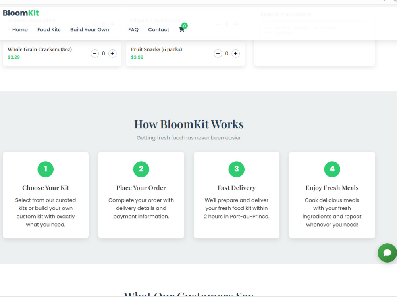This screenshot has height=297, width=397.
Task: Click the How BloomKit Works heading
Action: click(x=189, y=124)
